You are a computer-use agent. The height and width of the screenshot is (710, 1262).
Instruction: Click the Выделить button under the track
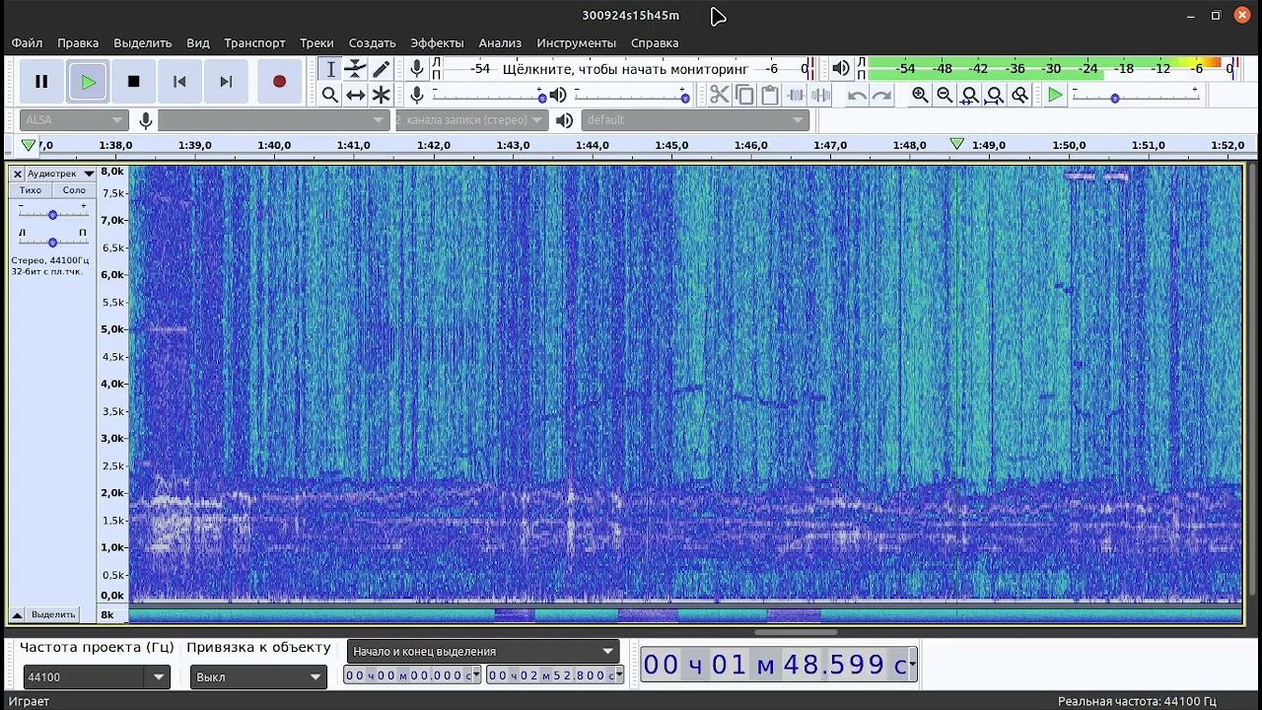click(x=53, y=614)
